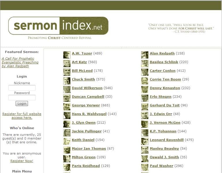Click the J. Edwin Orr portrait thumbnail
Viewport: 222px width, 173px height.
[x=145, y=115]
